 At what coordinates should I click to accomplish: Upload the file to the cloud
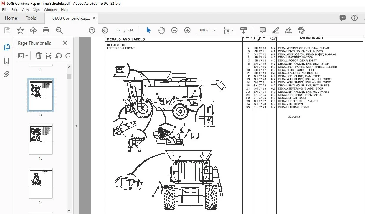pos(33,30)
